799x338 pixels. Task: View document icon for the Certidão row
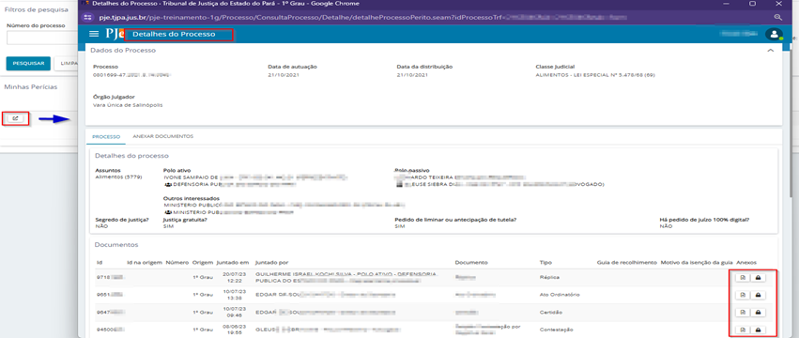[743, 312]
